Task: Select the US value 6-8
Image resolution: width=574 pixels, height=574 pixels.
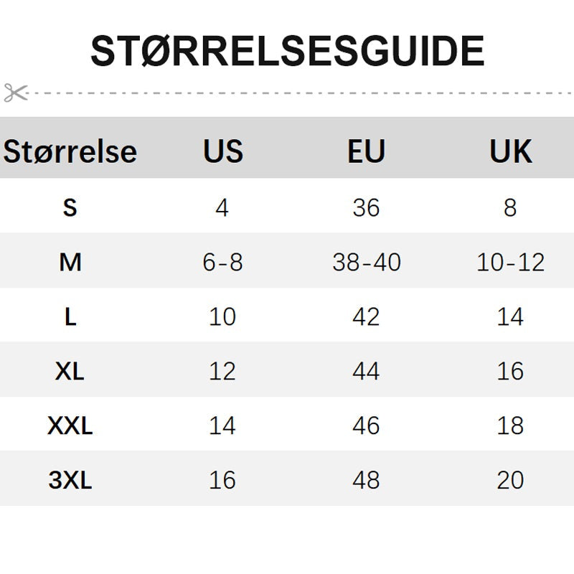Action: tap(222, 263)
